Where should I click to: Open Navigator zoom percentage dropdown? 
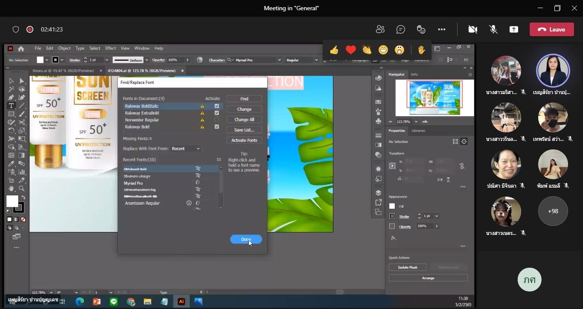416,121
